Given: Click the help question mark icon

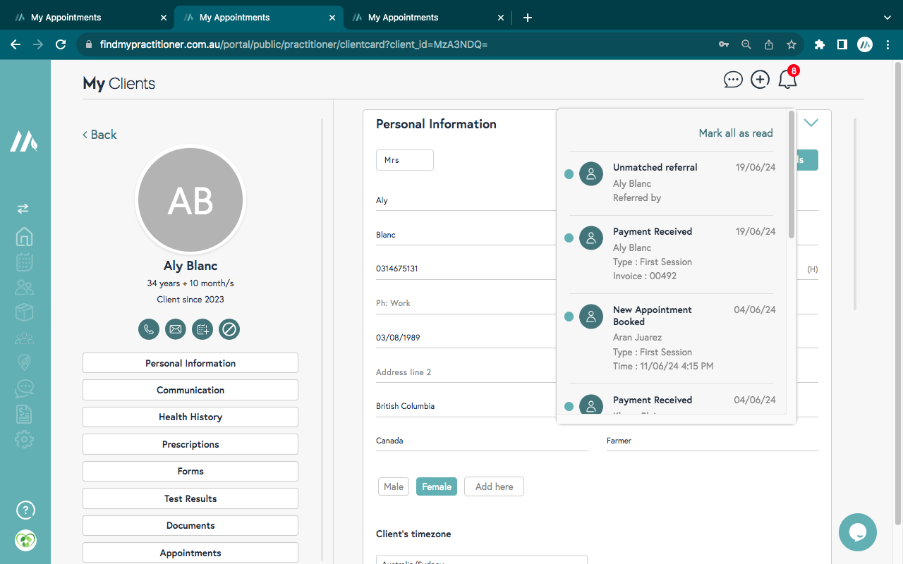Looking at the screenshot, I should pos(25,510).
